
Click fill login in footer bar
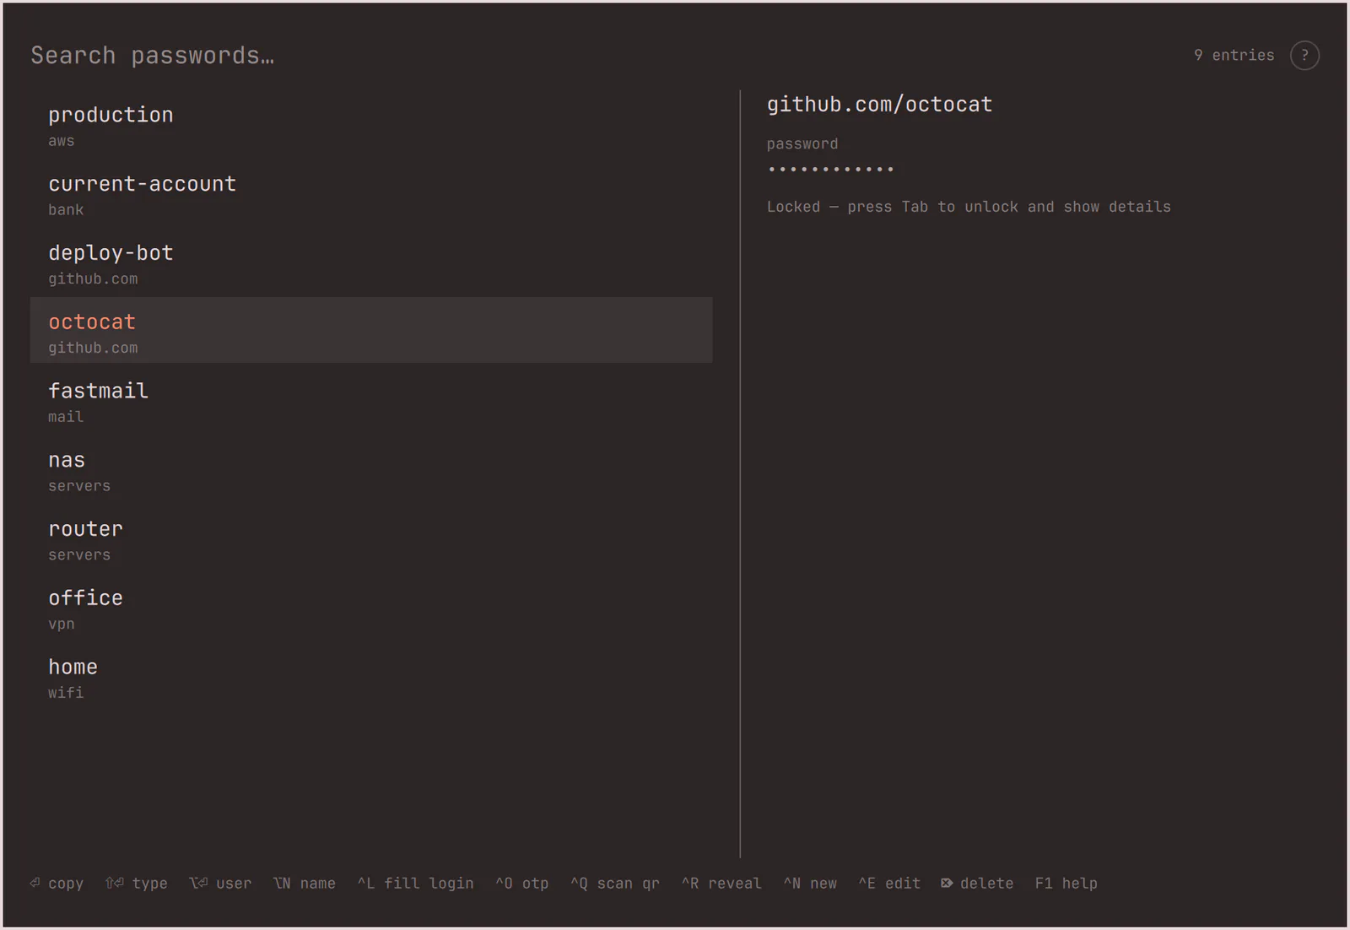[415, 884]
